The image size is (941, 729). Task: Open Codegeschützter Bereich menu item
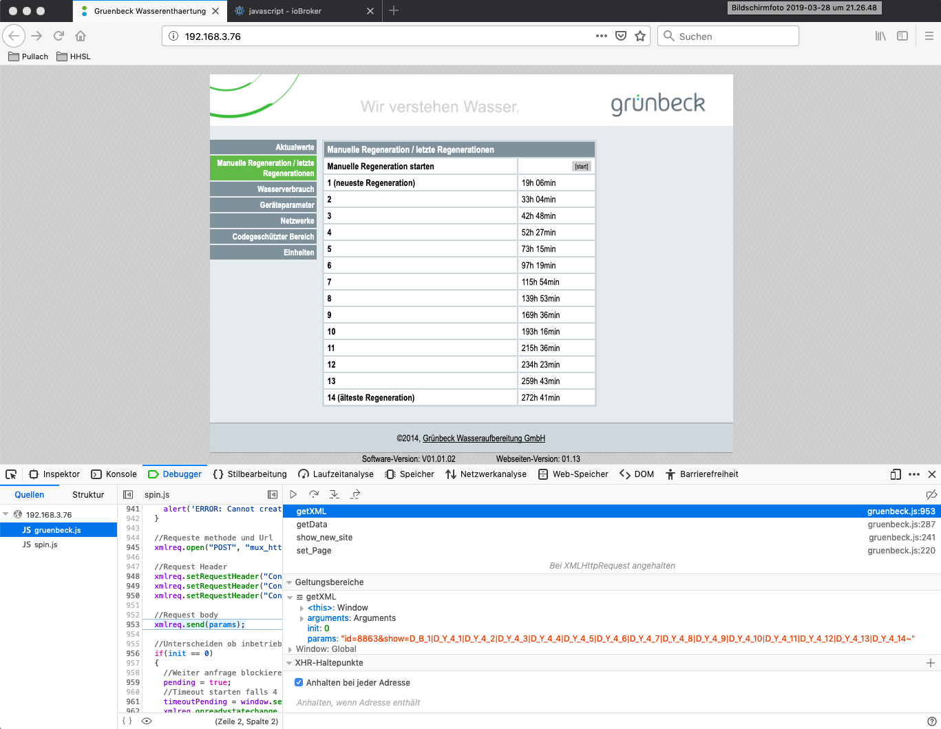(x=263, y=236)
